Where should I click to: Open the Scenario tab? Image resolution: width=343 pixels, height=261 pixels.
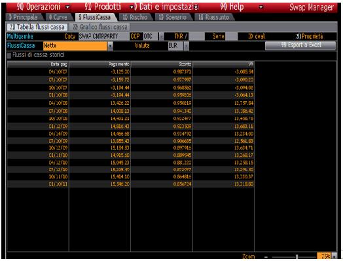pos(173,17)
